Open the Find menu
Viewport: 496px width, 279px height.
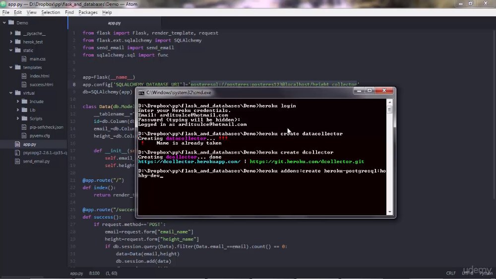[69, 12]
